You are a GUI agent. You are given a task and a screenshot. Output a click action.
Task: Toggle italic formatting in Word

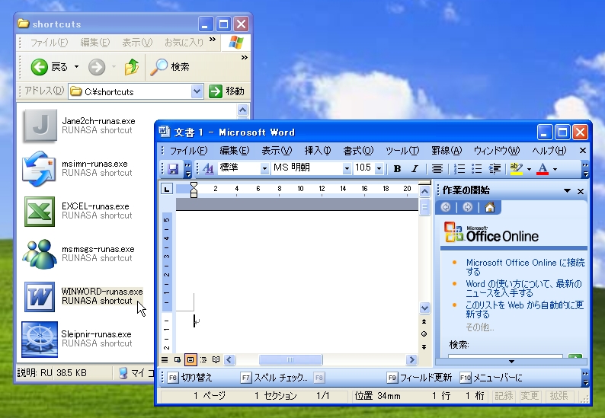pos(415,169)
